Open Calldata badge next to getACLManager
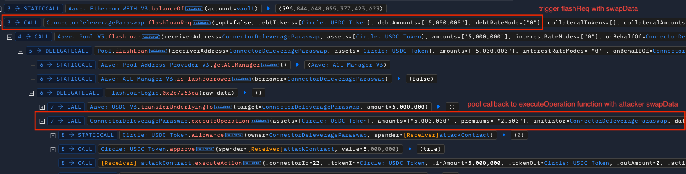The width and height of the screenshot is (686, 174). [270, 65]
